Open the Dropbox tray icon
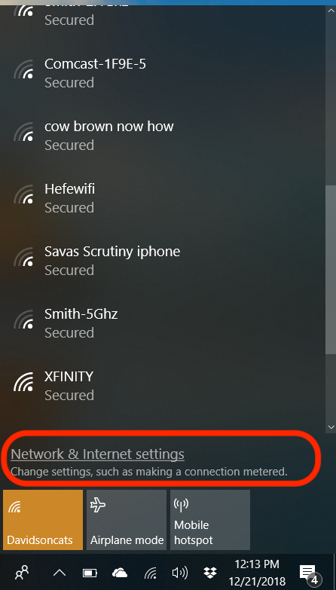The height and width of the screenshot is (590, 336). point(210,573)
